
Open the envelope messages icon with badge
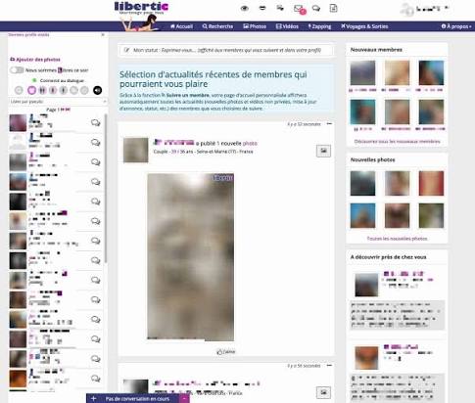coord(299,9)
